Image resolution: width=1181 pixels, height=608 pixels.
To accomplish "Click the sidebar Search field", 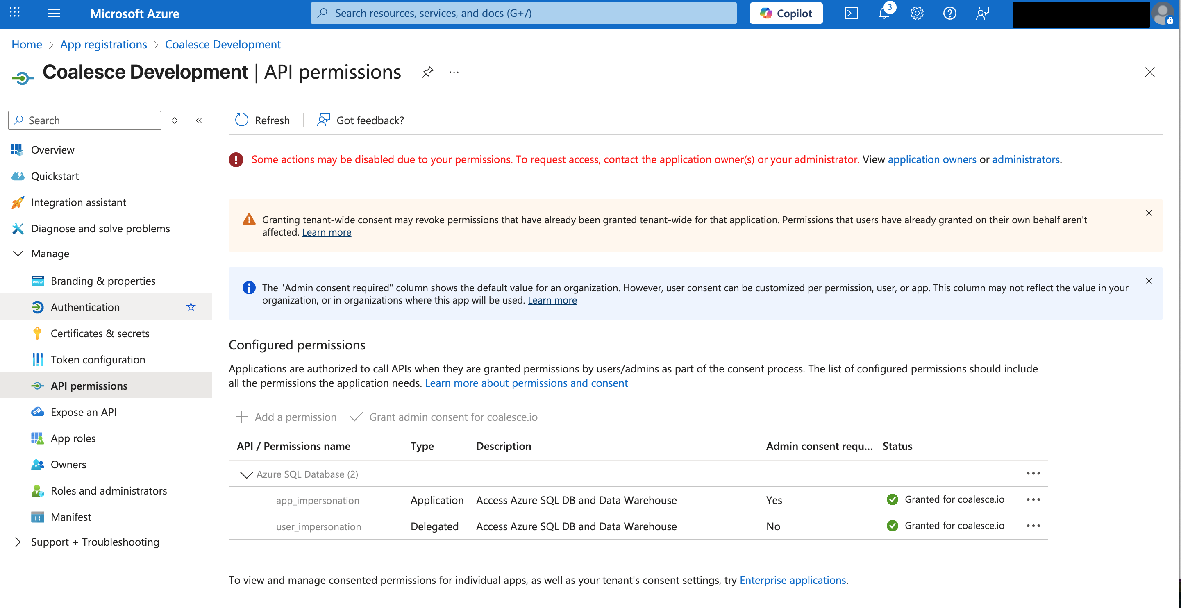I will click(85, 120).
